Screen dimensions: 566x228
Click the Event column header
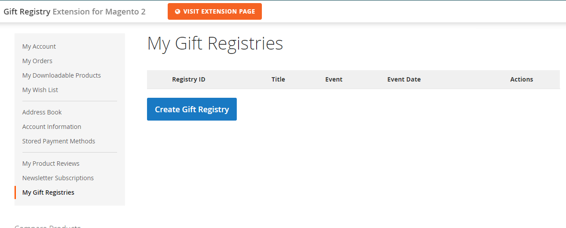pos(334,79)
